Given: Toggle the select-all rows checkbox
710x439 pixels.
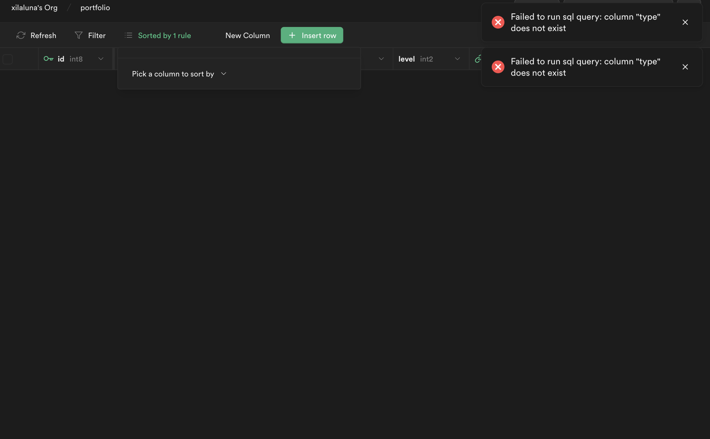Looking at the screenshot, I should click(8, 59).
